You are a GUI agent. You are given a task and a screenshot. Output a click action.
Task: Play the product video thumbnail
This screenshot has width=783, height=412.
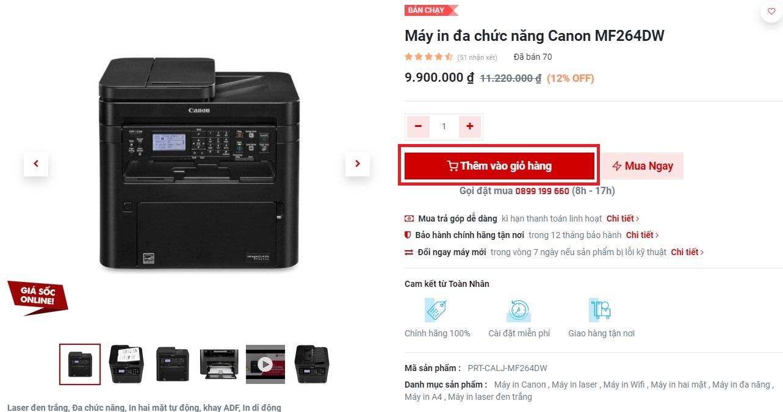[x=265, y=364]
